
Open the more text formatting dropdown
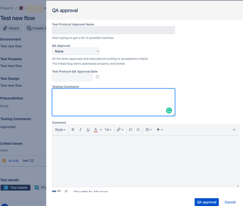coord(108,130)
